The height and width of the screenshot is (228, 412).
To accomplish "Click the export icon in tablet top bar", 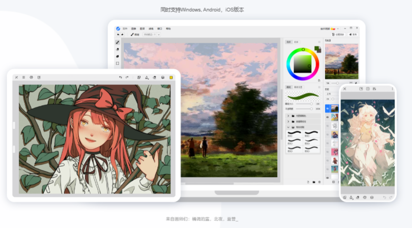I will pos(39,77).
